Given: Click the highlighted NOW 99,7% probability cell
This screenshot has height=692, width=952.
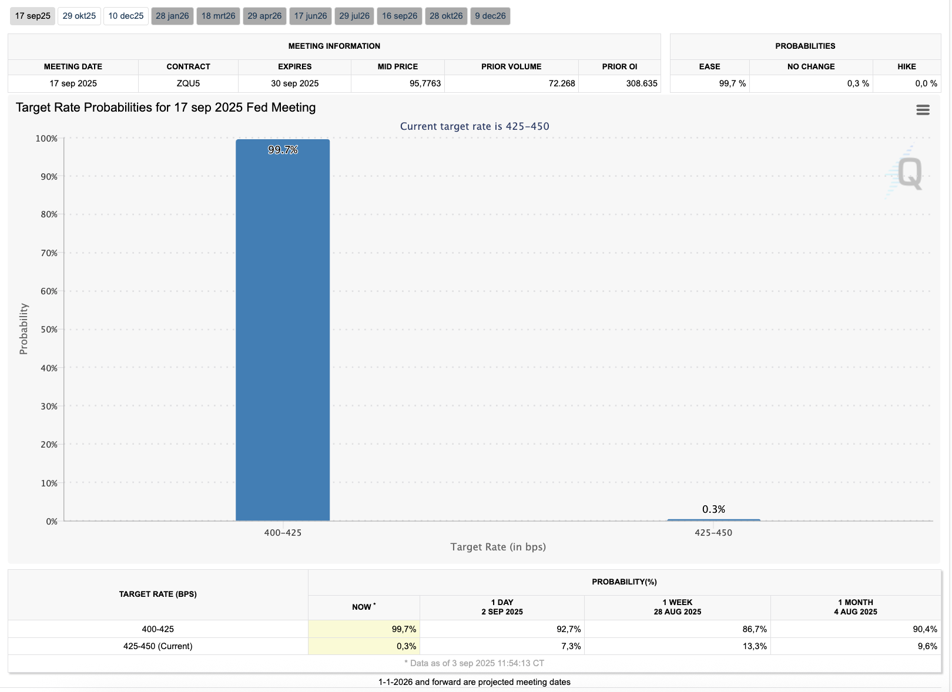Looking at the screenshot, I should [364, 629].
